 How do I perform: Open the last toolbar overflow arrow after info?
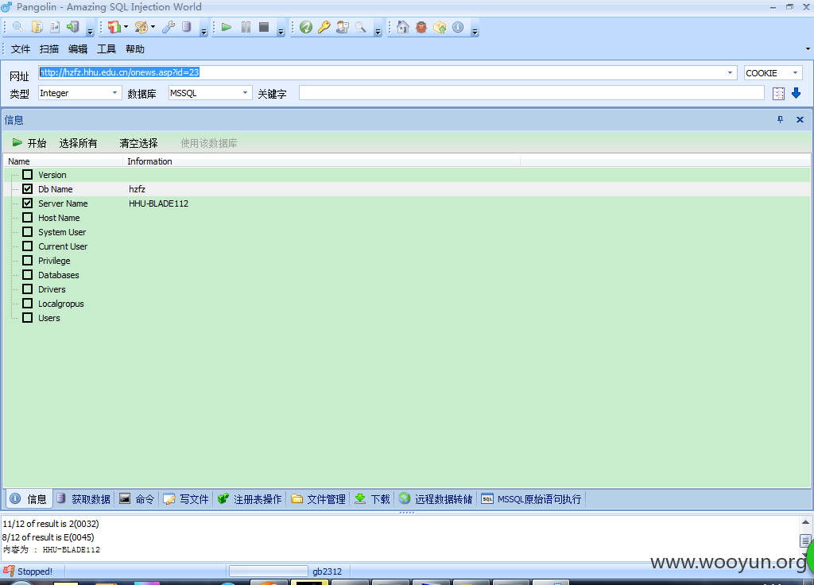(x=475, y=32)
